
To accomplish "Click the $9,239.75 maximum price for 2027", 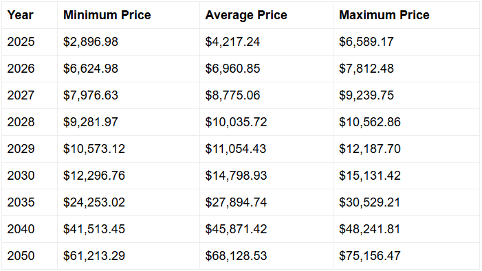I will [x=406, y=95].
